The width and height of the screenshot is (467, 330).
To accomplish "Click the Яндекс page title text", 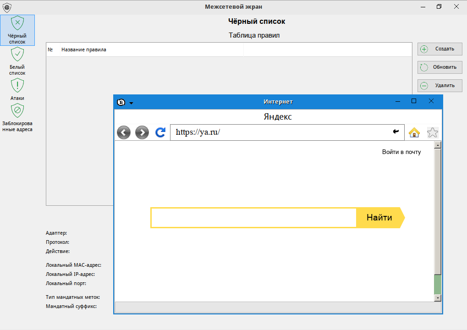I will (278, 117).
